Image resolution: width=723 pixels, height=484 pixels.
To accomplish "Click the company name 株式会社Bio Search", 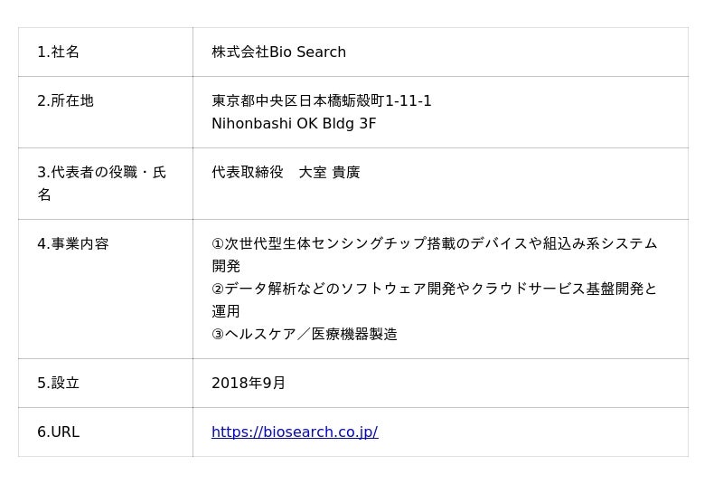I will coord(279,52).
